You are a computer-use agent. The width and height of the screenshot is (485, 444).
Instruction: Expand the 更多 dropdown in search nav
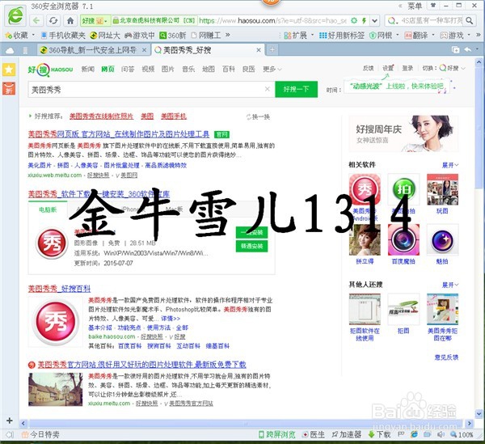pos(272,69)
